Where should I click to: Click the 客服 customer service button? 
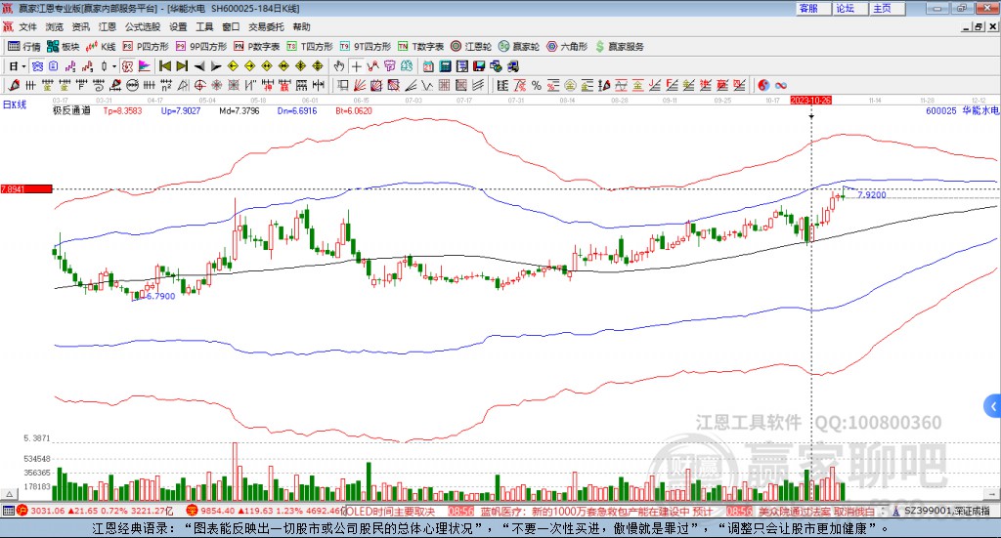coord(812,8)
